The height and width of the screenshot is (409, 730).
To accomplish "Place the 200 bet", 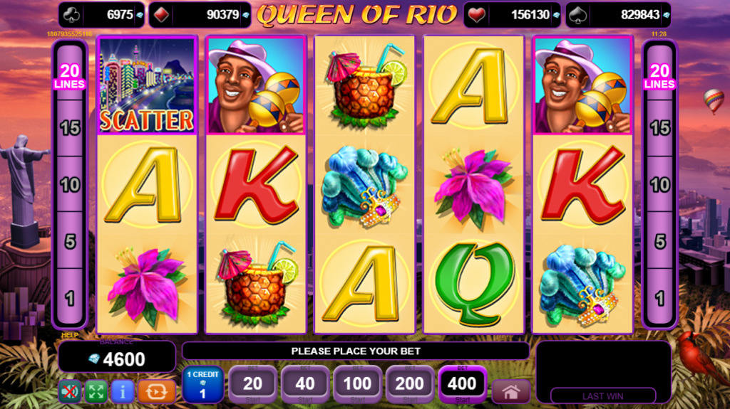I will pyautogui.click(x=410, y=384).
